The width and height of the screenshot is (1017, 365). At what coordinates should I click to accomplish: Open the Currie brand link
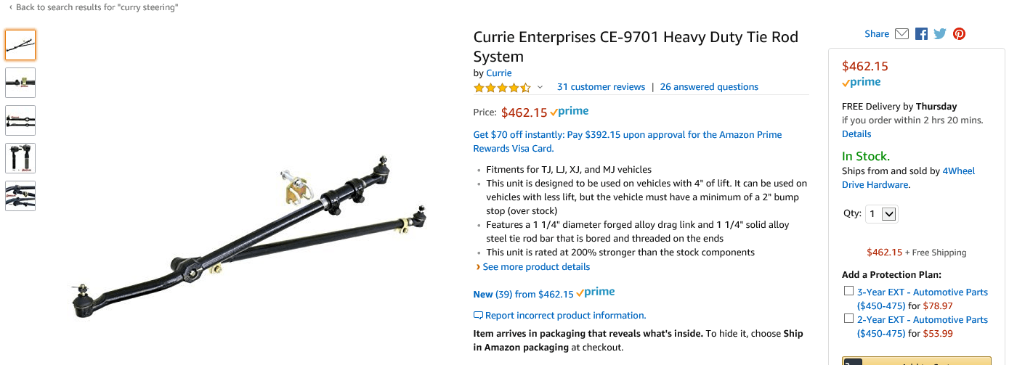[x=498, y=73]
